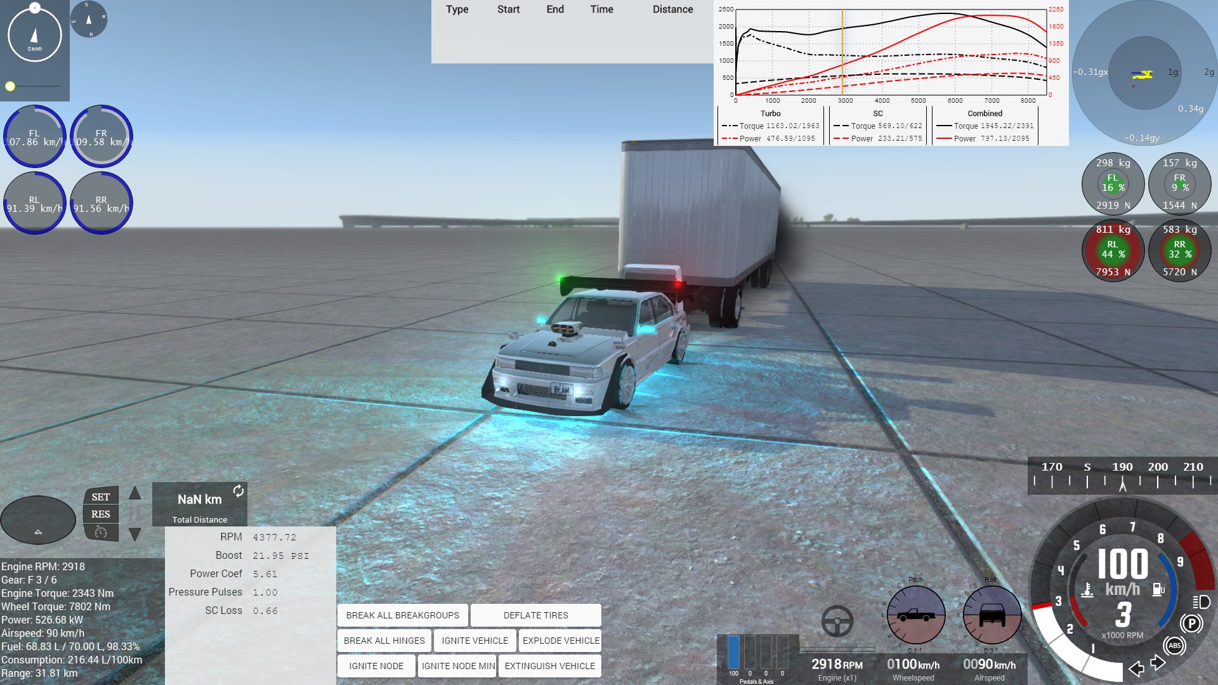This screenshot has height=685, width=1218.
Task: Click the cruise control SET button
Action: click(100, 497)
